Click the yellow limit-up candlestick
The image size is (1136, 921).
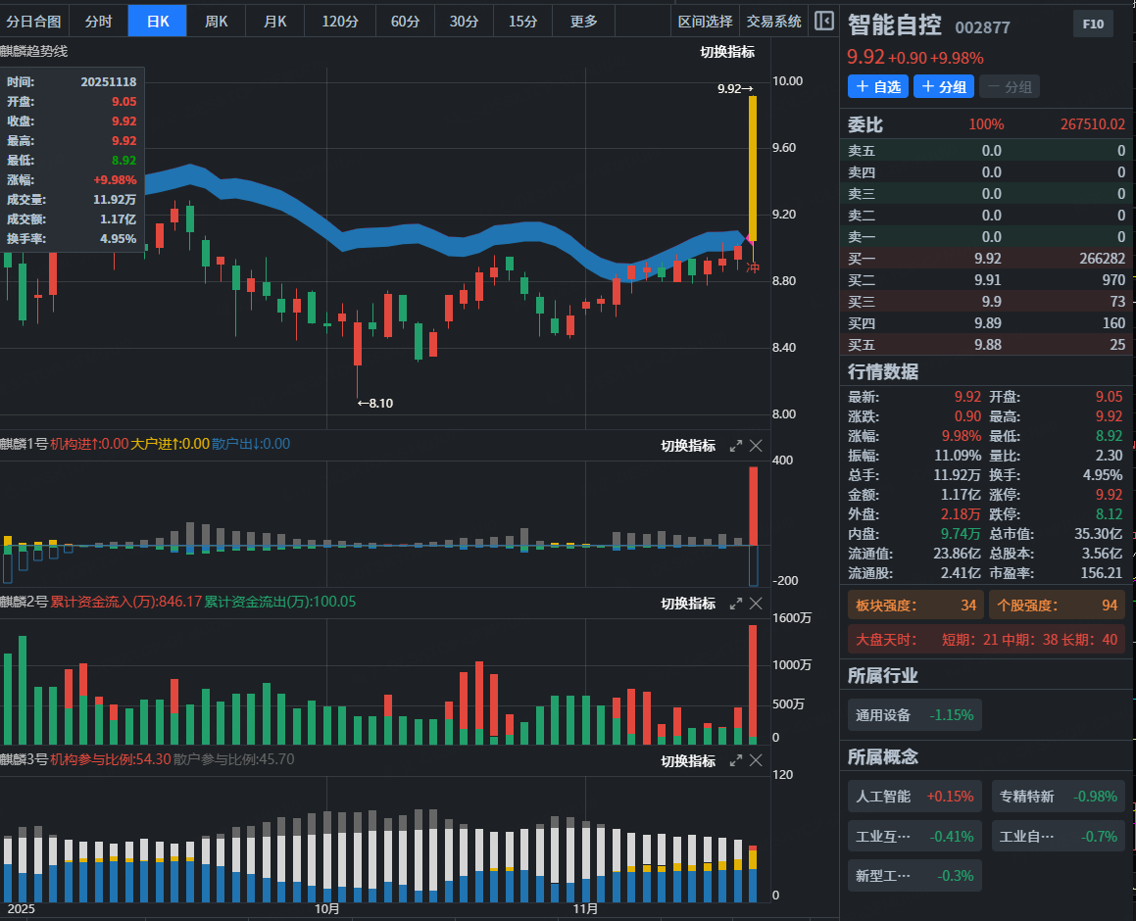(752, 167)
